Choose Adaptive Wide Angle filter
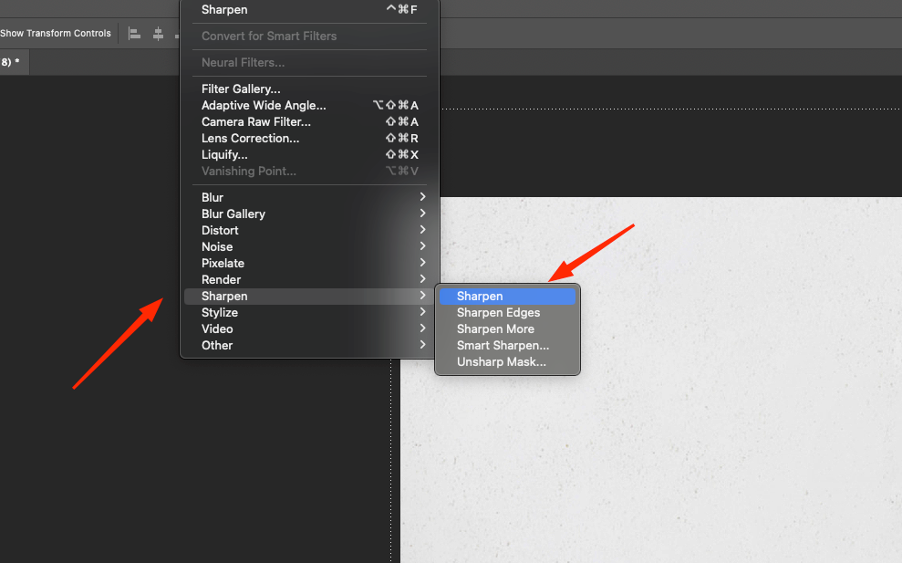This screenshot has width=902, height=563. coord(309,105)
